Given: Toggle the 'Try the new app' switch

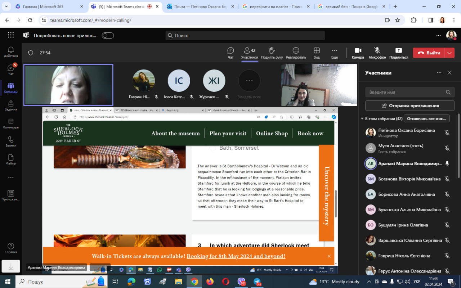Looking at the screenshot, I should coord(108,35).
